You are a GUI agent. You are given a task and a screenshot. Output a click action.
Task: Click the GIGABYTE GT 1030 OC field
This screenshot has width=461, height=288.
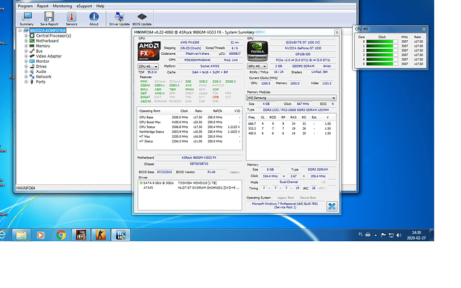[303, 42]
